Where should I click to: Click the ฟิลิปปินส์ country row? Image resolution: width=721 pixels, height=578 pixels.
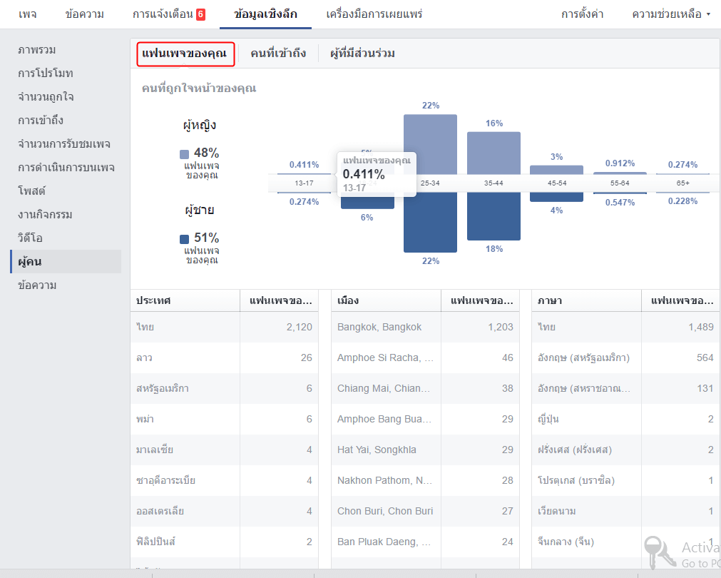[225, 542]
